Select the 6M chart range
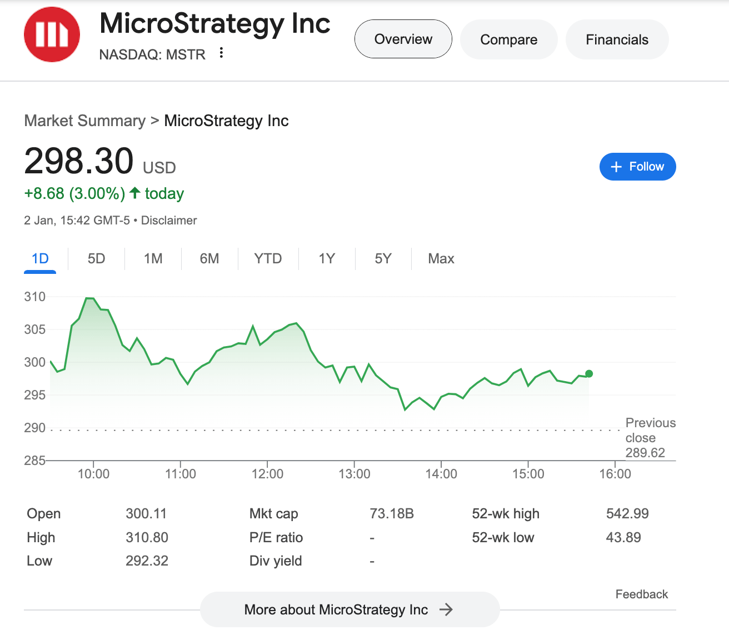Screen dimensions: 729x630 click(209, 259)
